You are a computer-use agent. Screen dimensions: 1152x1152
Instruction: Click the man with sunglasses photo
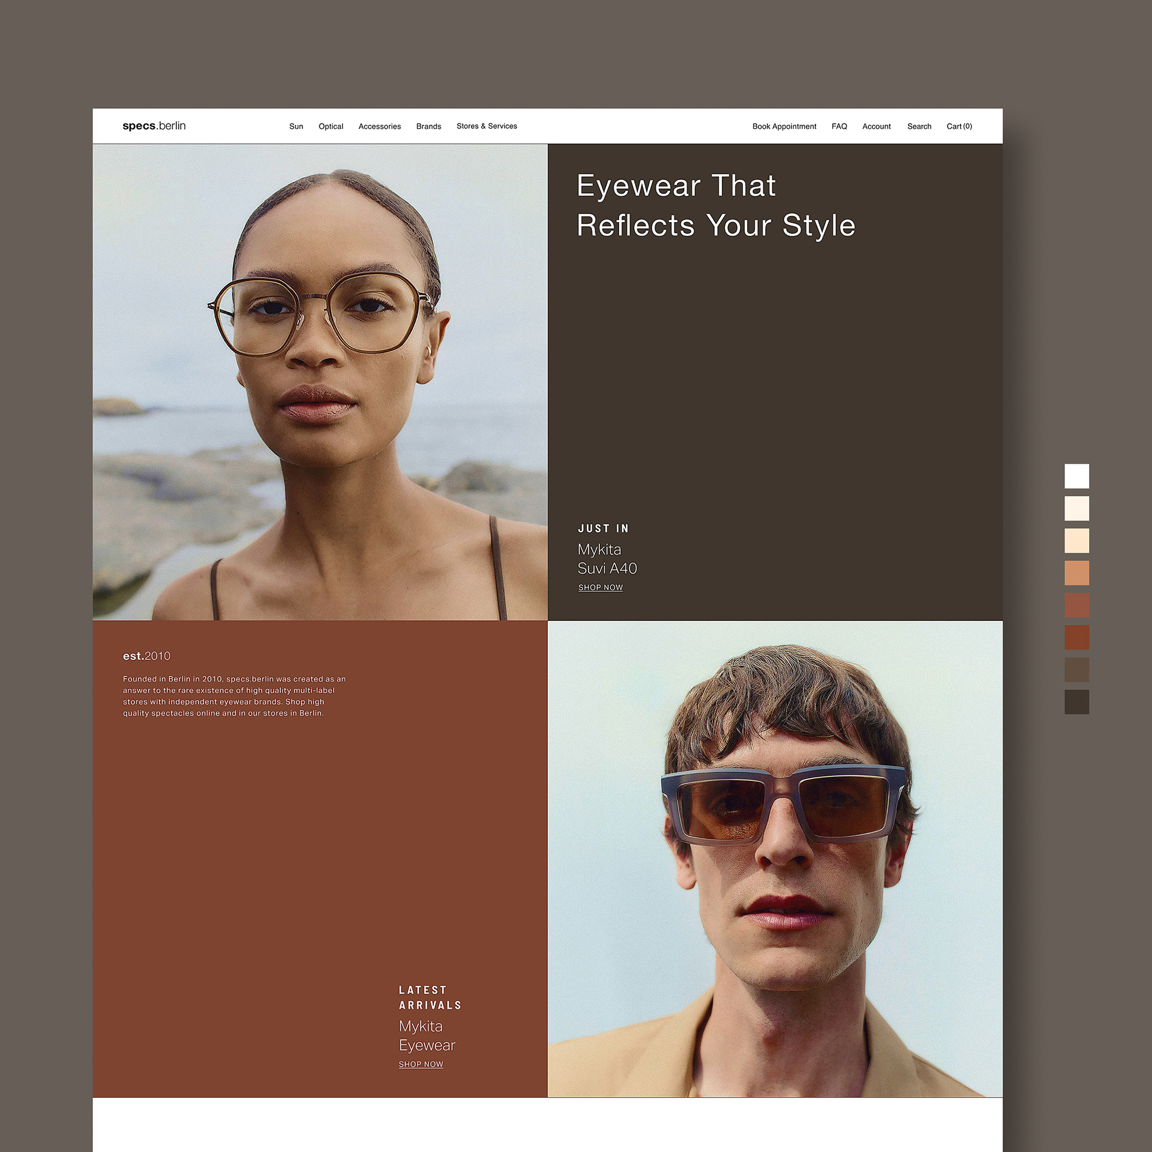coord(775,859)
